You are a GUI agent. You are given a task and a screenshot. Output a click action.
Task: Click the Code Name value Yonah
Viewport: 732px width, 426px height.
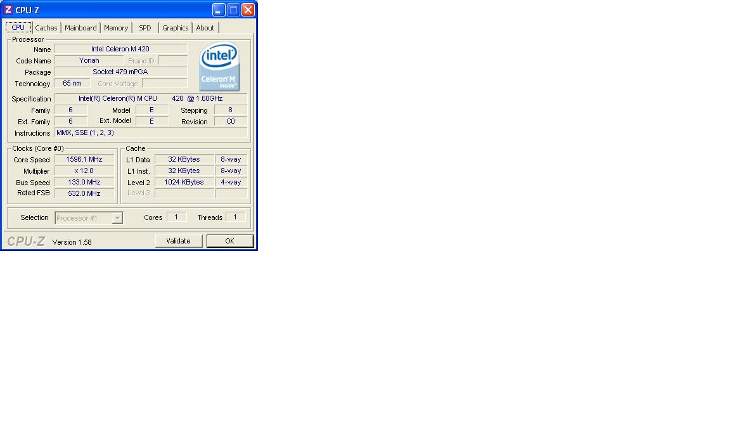click(89, 60)
